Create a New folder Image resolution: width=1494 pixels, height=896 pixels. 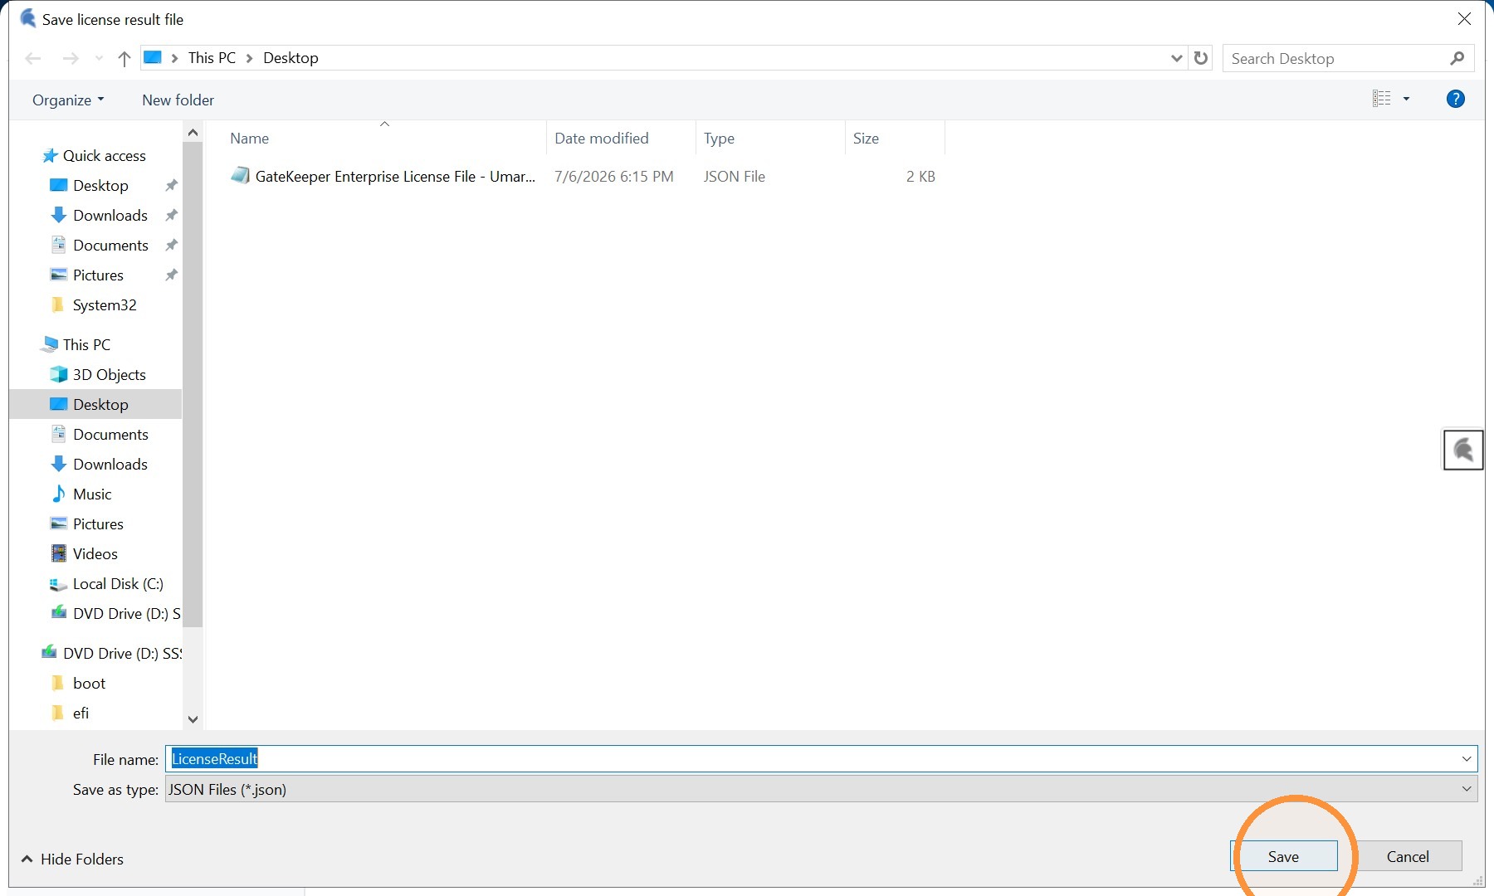178,100
